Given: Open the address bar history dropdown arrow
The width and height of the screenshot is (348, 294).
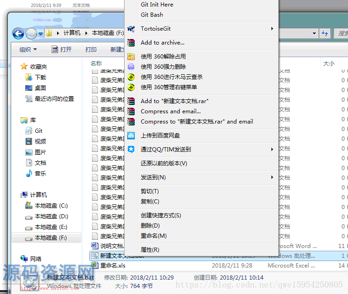Looking at the screenshot, I should [314, 33].
